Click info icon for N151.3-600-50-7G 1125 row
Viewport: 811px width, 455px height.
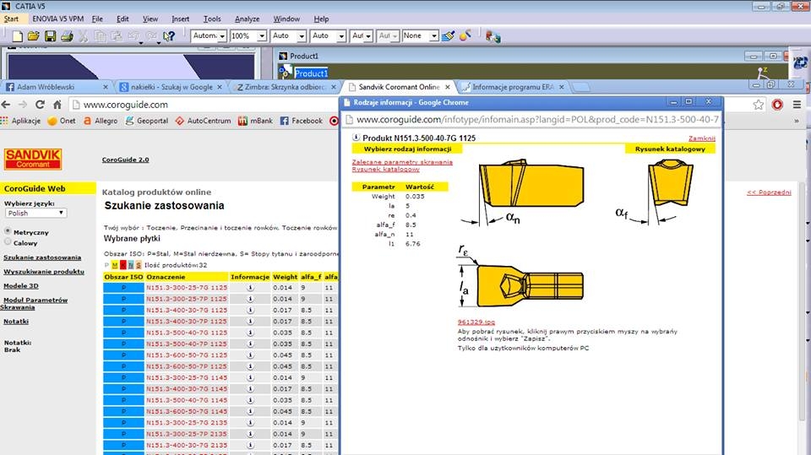(x=250, y=355)
